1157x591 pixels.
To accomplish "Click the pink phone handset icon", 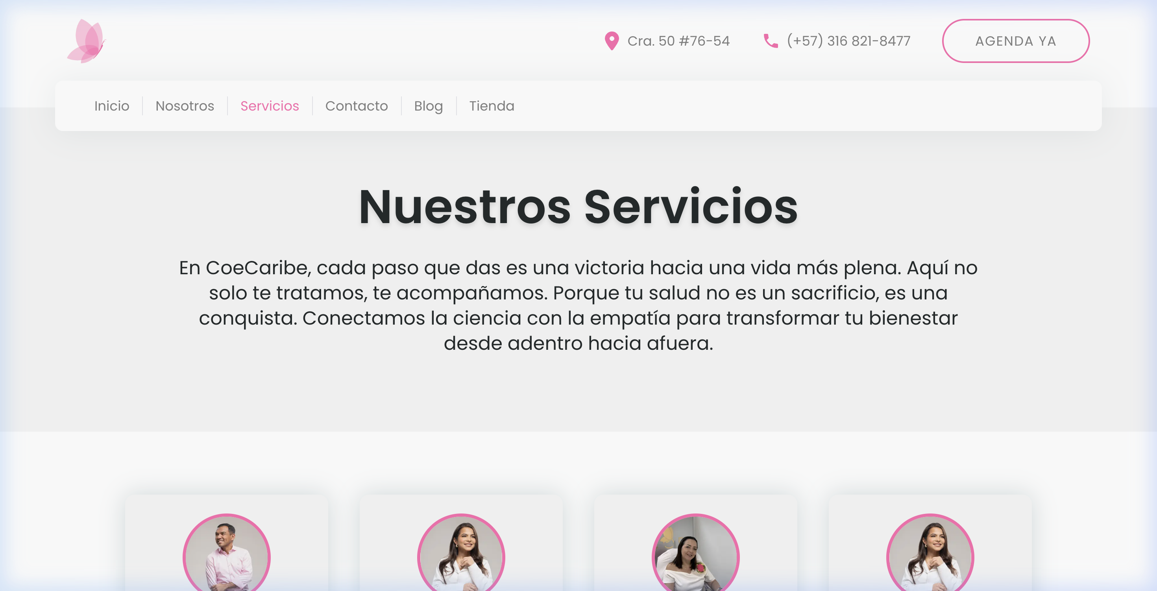I will 771,41.
